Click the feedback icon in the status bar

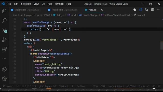pos(154,86)
